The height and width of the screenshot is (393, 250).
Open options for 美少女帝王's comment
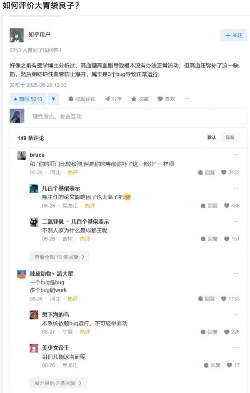point(236,348)
